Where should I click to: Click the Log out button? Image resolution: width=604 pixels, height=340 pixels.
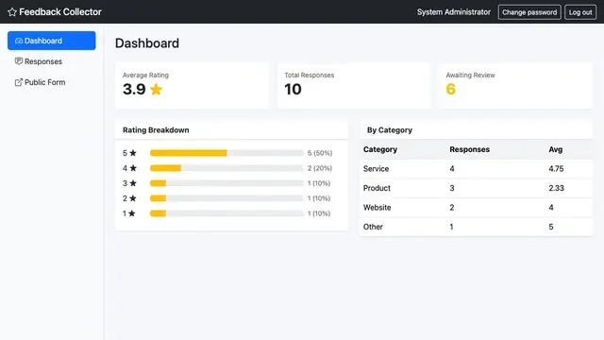[580, 12]
